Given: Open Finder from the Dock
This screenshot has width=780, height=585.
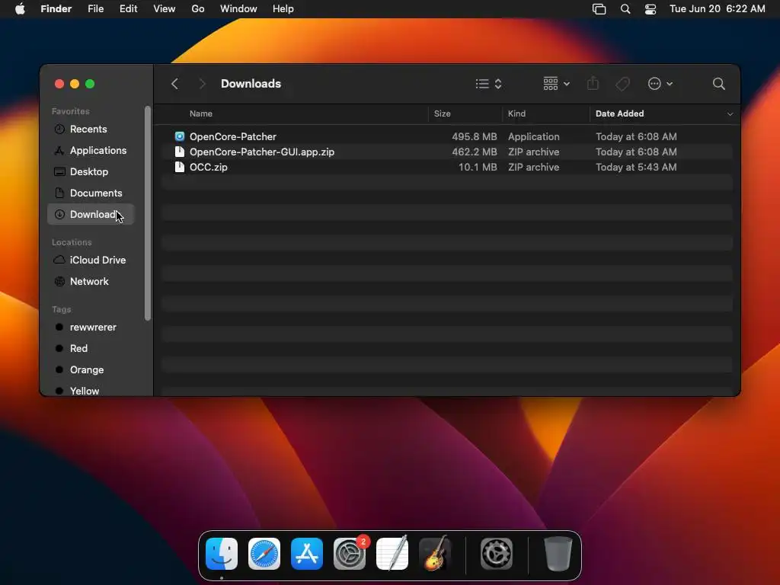Looking at the screenshot, I should 222,554.
